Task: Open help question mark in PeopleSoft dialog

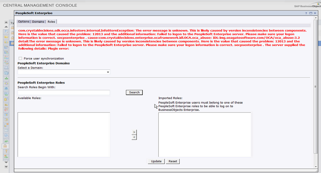Action: 306,13
